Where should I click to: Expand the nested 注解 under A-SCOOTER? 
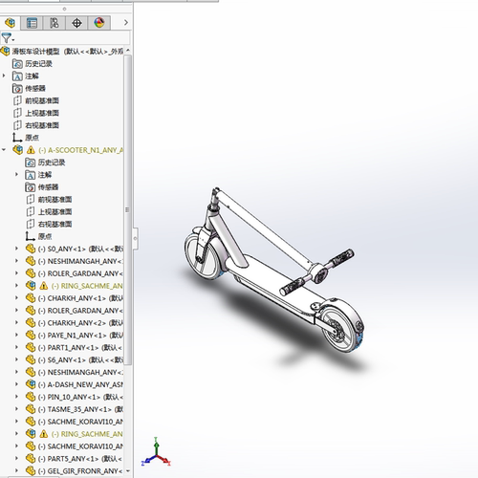[x=16, y=174]
